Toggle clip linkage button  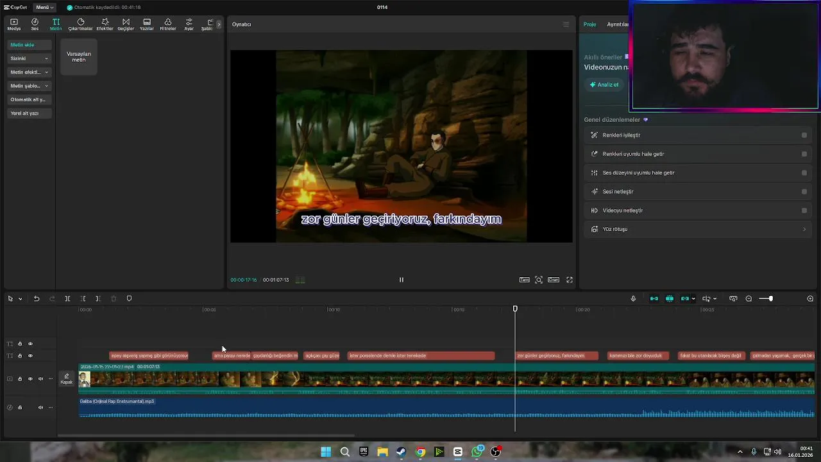click(x=684, y=298)
